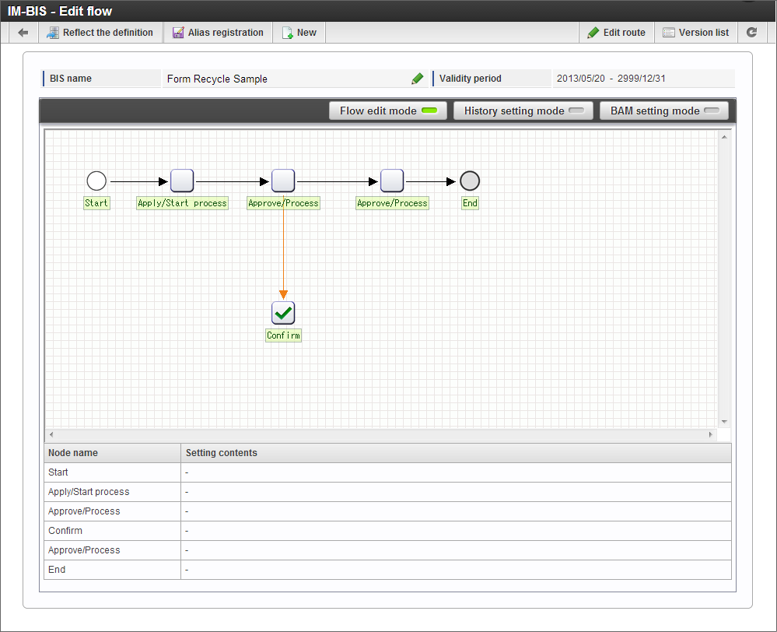The height and width of the screenshot is (632, 777).
Task: Select the last Approve/Process node before End
Action: pos(392,181)
